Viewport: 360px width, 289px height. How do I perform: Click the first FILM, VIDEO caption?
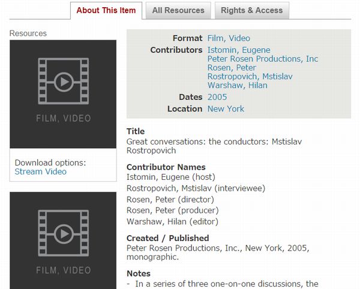[x=63, y=118]
